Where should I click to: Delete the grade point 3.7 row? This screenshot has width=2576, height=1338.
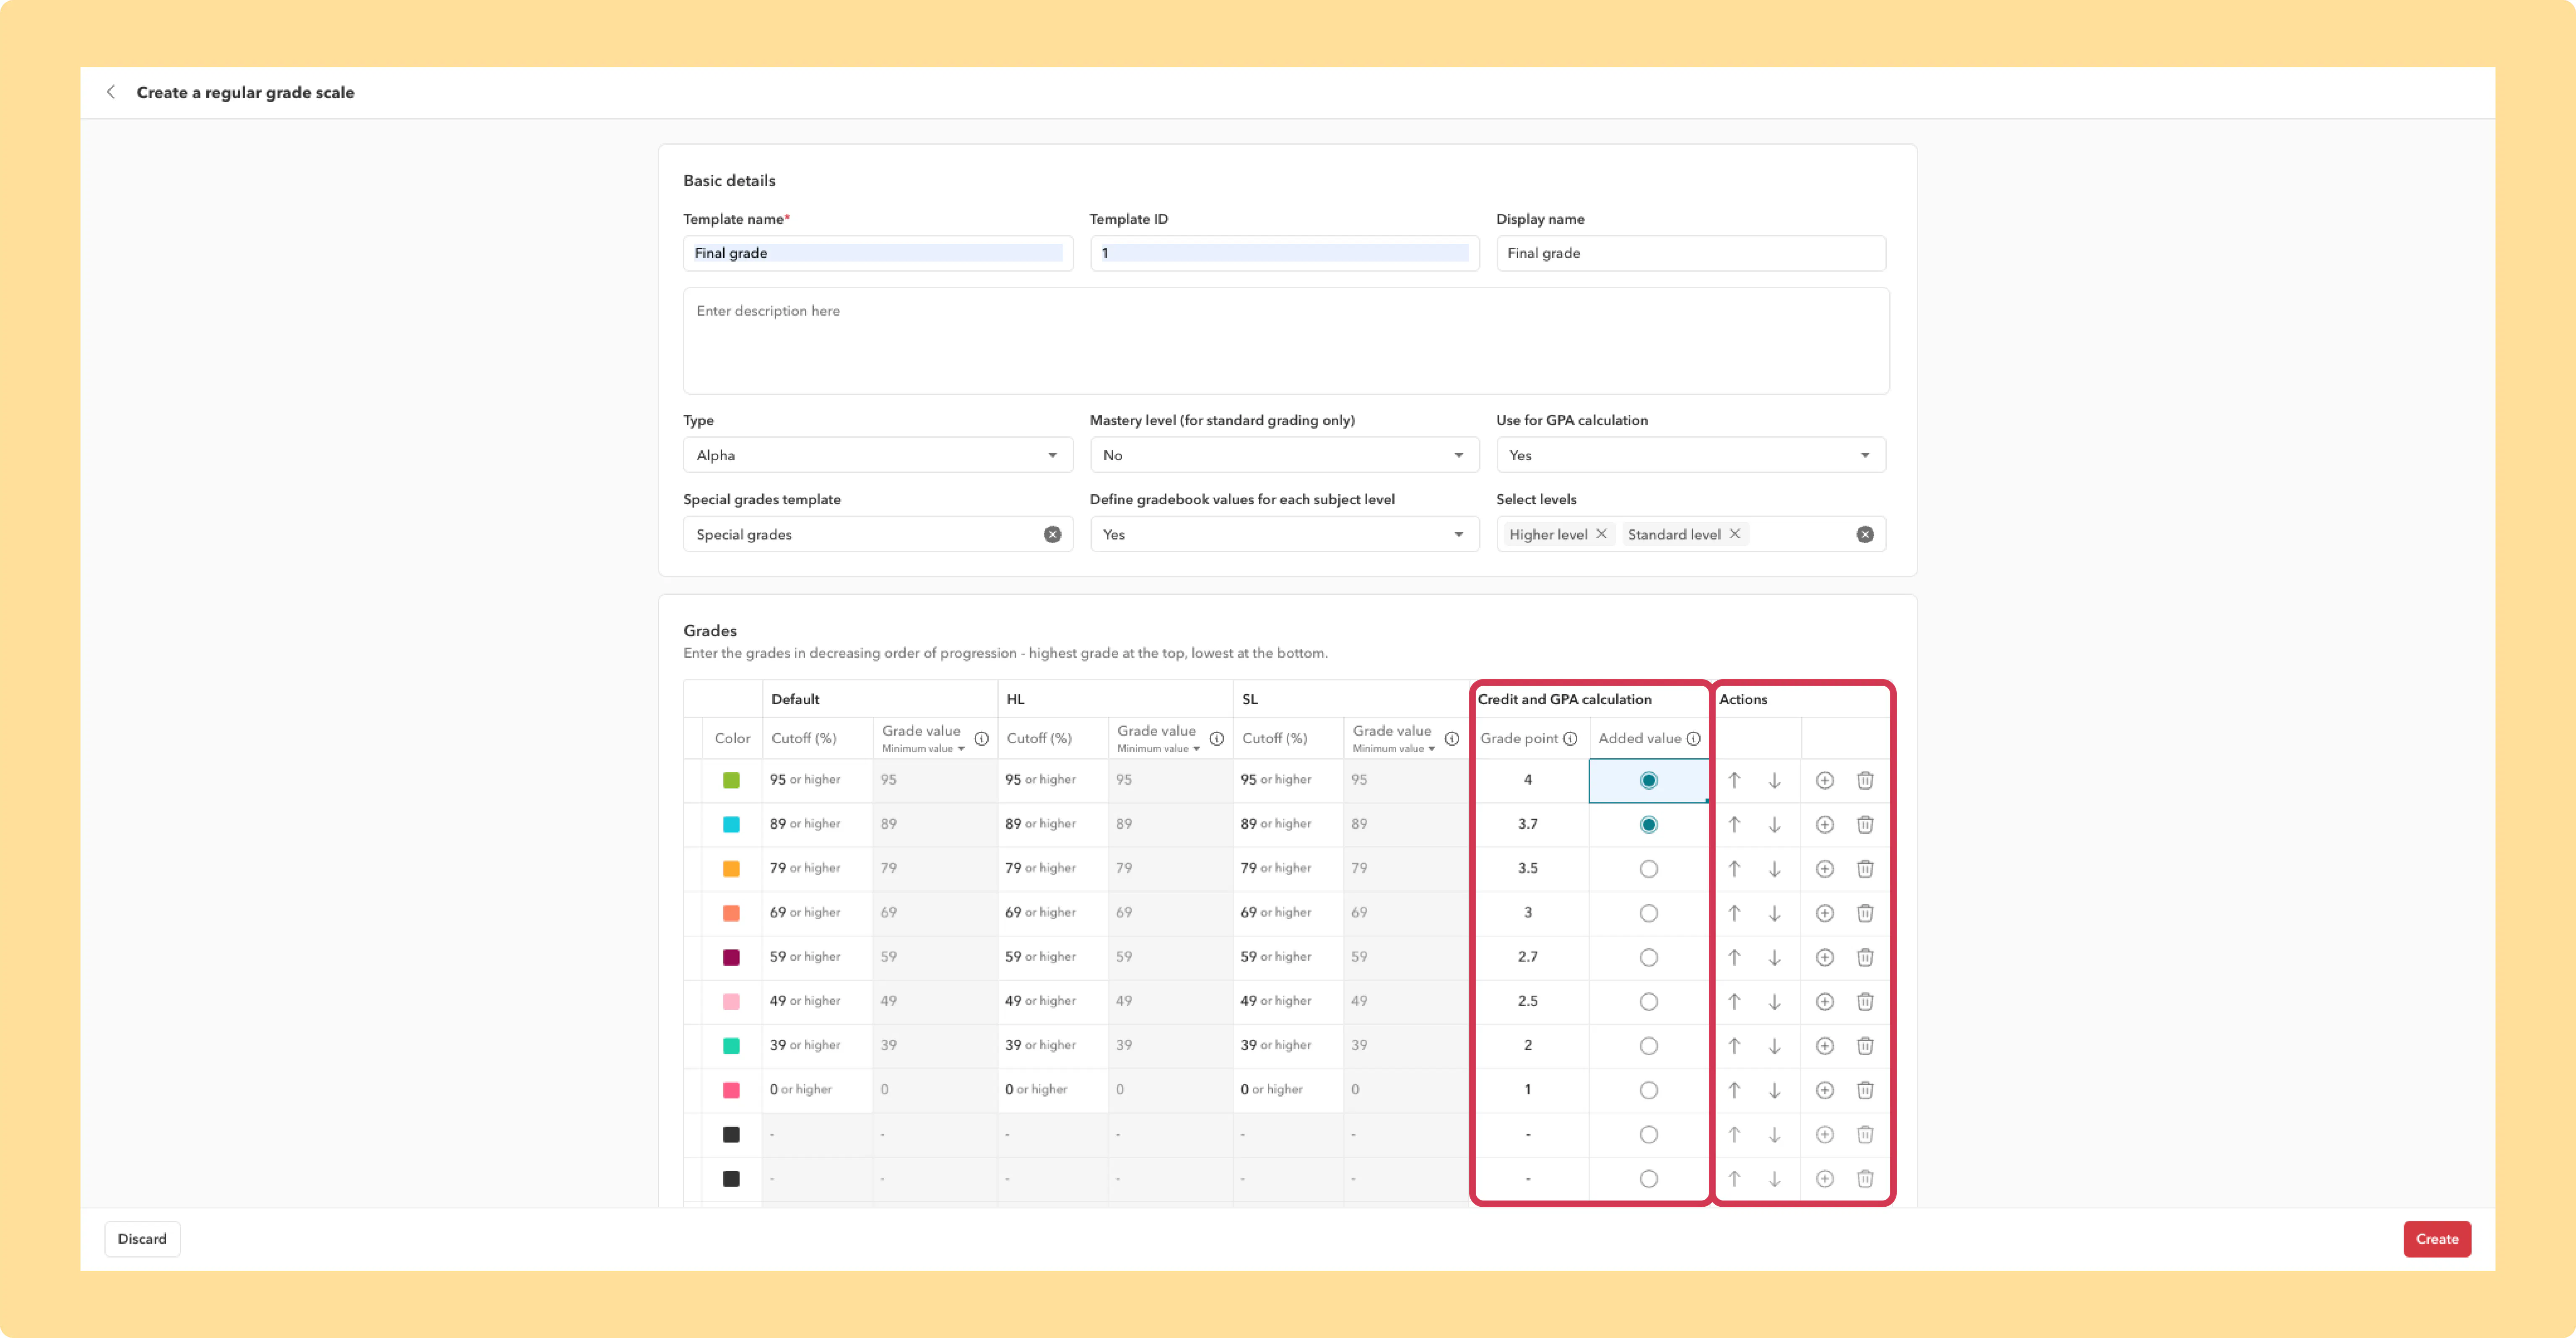pyautogui.click(x=1864, y=825)
